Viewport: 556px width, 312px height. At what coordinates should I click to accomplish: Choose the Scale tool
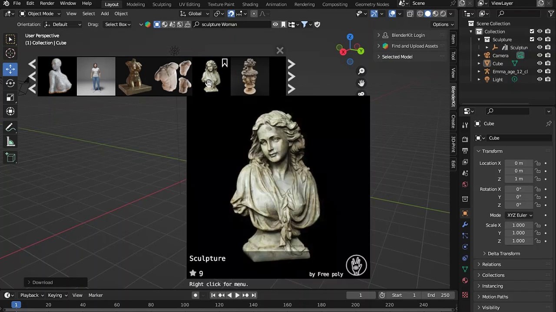click(10, 97)
